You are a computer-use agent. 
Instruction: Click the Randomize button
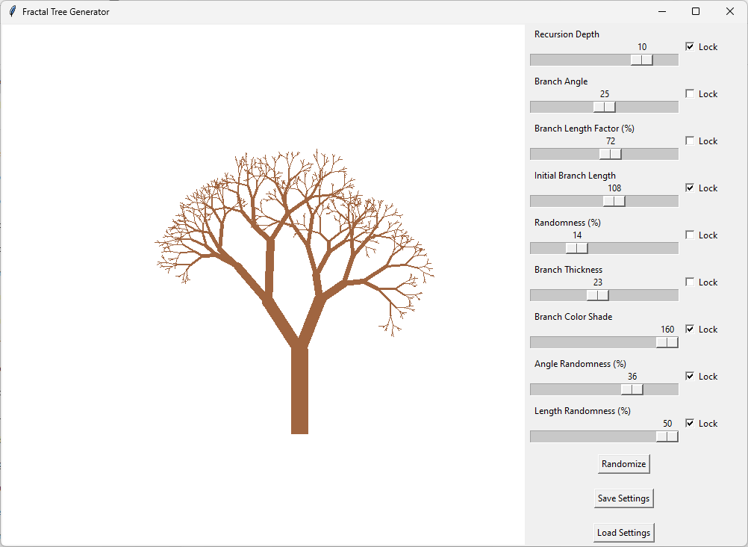(623, 463)
